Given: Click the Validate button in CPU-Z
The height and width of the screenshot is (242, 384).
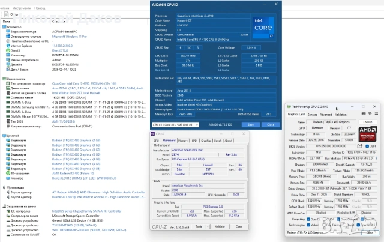Looking at the screenshot, I should (220, 226).
